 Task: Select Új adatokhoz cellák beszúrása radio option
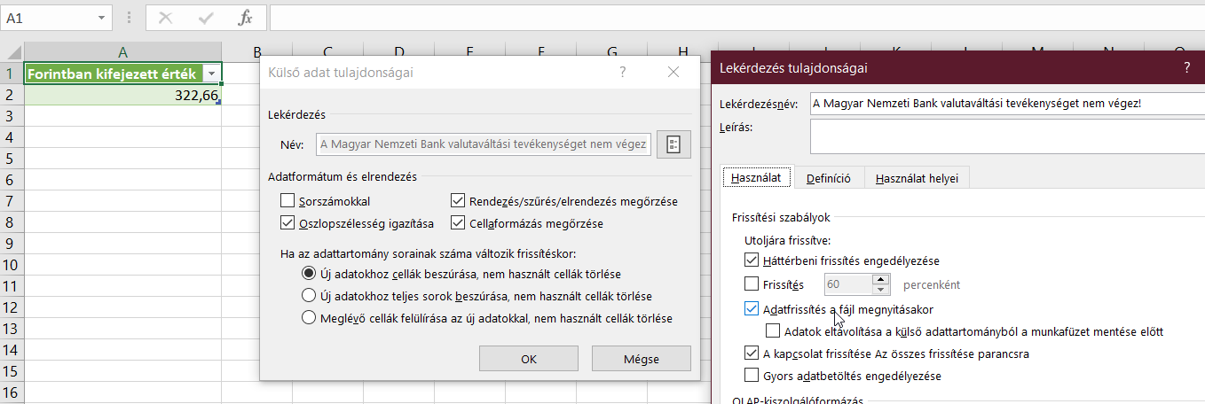pos(309,274)
